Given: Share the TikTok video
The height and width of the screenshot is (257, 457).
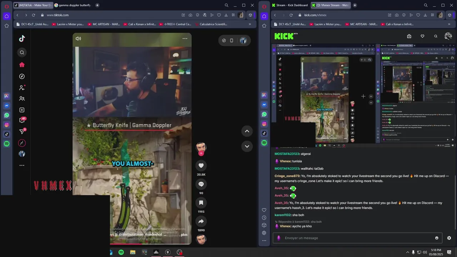Looking at the screenshot, I should 201,221.
